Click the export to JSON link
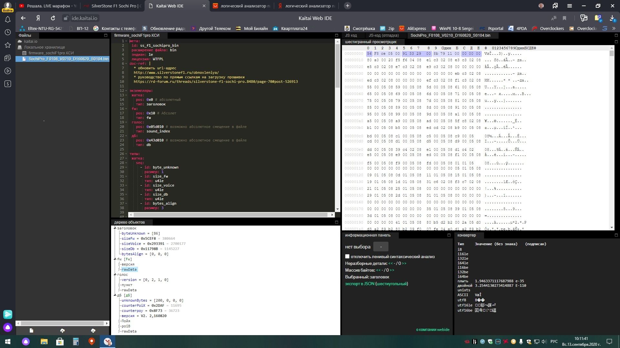620x348 pixels. [x=359, y=284]
